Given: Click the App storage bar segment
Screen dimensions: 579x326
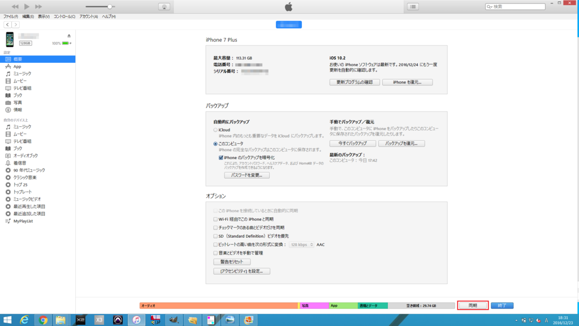Looking at the screenshot, I should 343,306.
